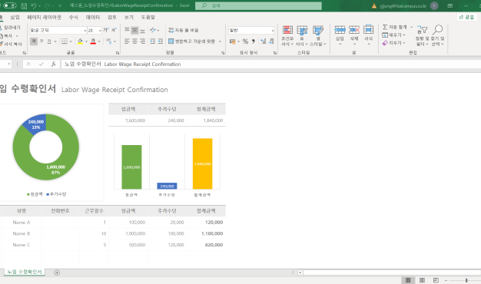Open the Page Layout (페이지 레이아웃) tab
The image size is (481, 284).
[x=44, y=17]
